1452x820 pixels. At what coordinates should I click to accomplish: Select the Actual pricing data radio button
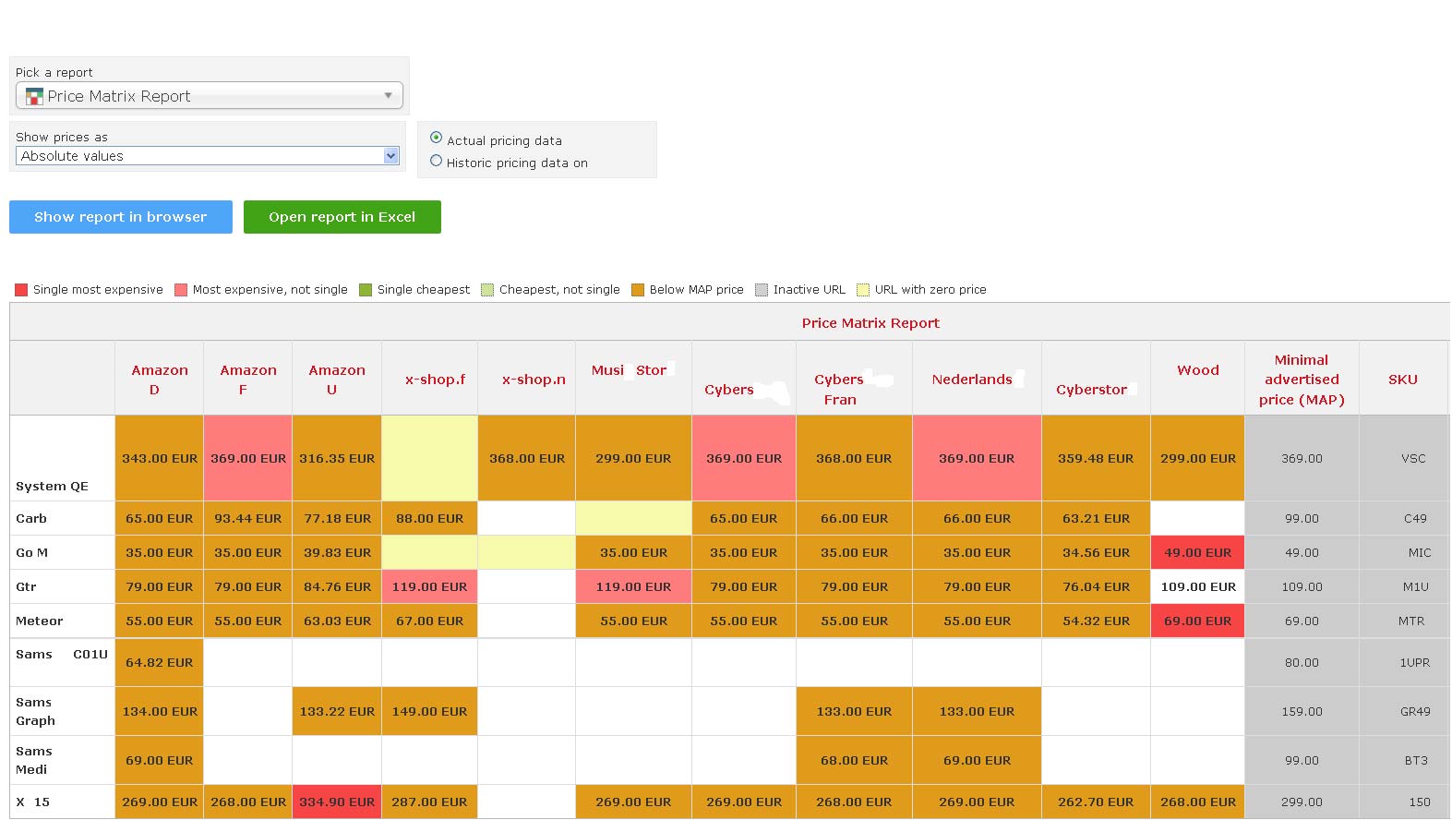pos(437,138)
